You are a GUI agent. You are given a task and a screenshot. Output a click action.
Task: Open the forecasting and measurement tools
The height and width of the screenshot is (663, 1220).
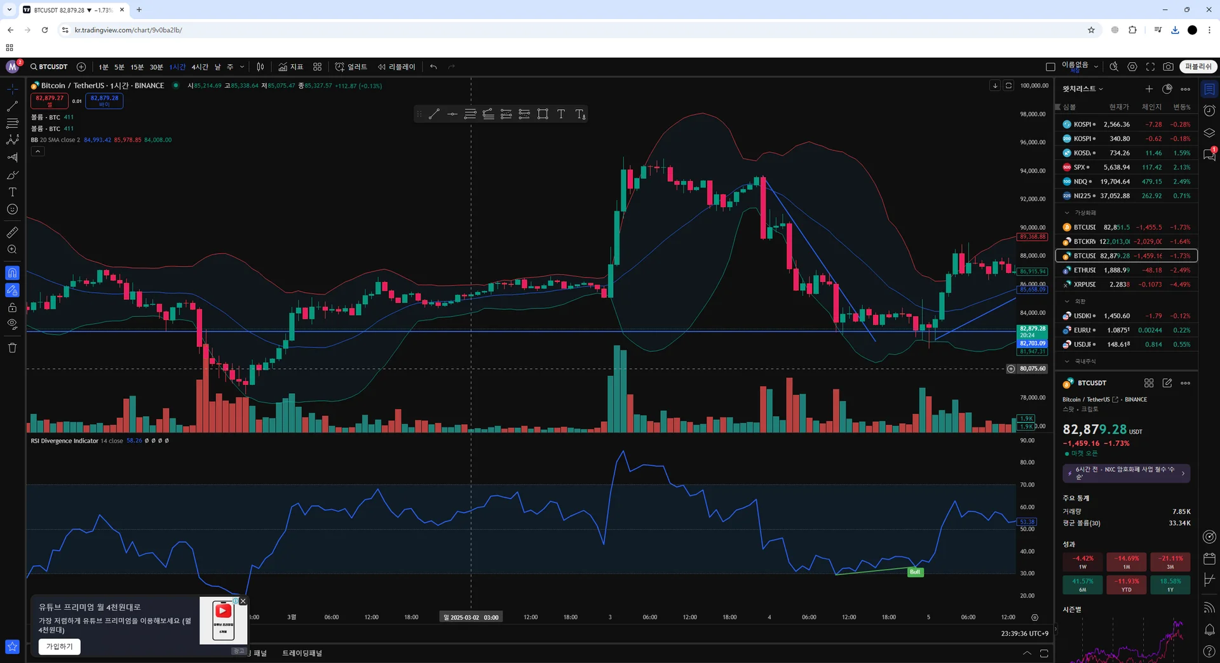pos(12,157)
